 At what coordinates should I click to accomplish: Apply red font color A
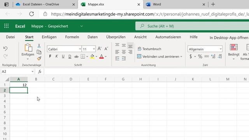(x=102, y=56)
